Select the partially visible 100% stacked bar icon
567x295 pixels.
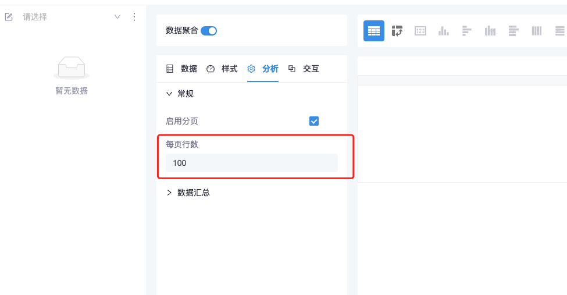[561, 31]
